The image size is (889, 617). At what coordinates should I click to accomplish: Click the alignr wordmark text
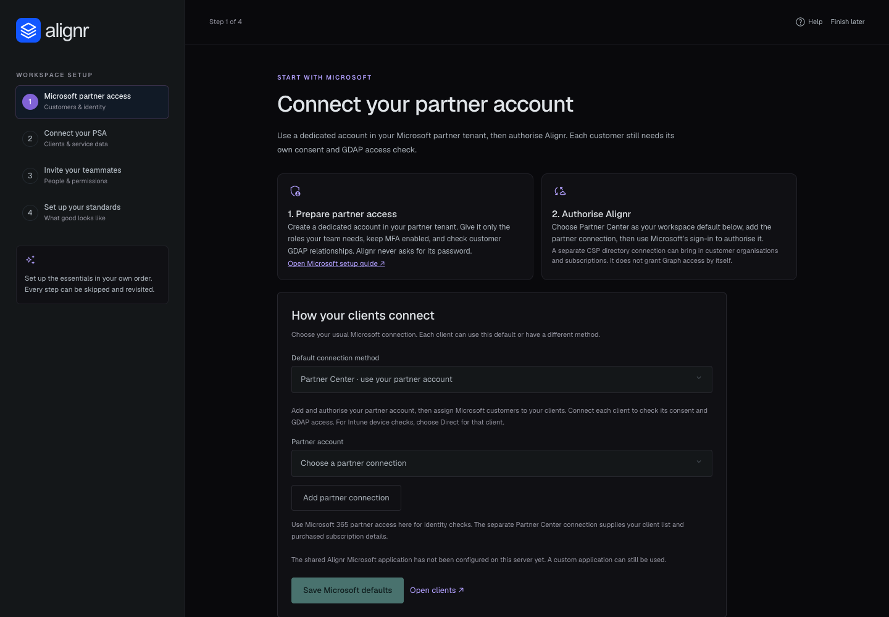[x=67, y=30]
